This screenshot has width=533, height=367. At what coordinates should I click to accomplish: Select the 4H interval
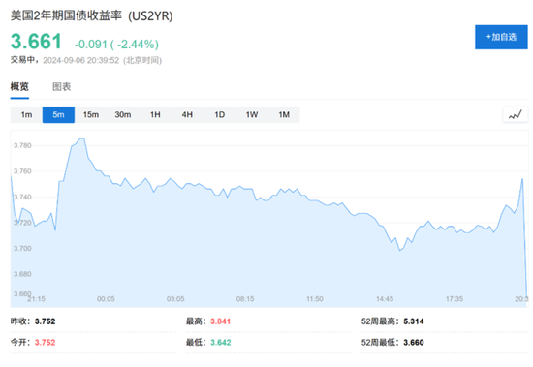(x=187, y=115)
